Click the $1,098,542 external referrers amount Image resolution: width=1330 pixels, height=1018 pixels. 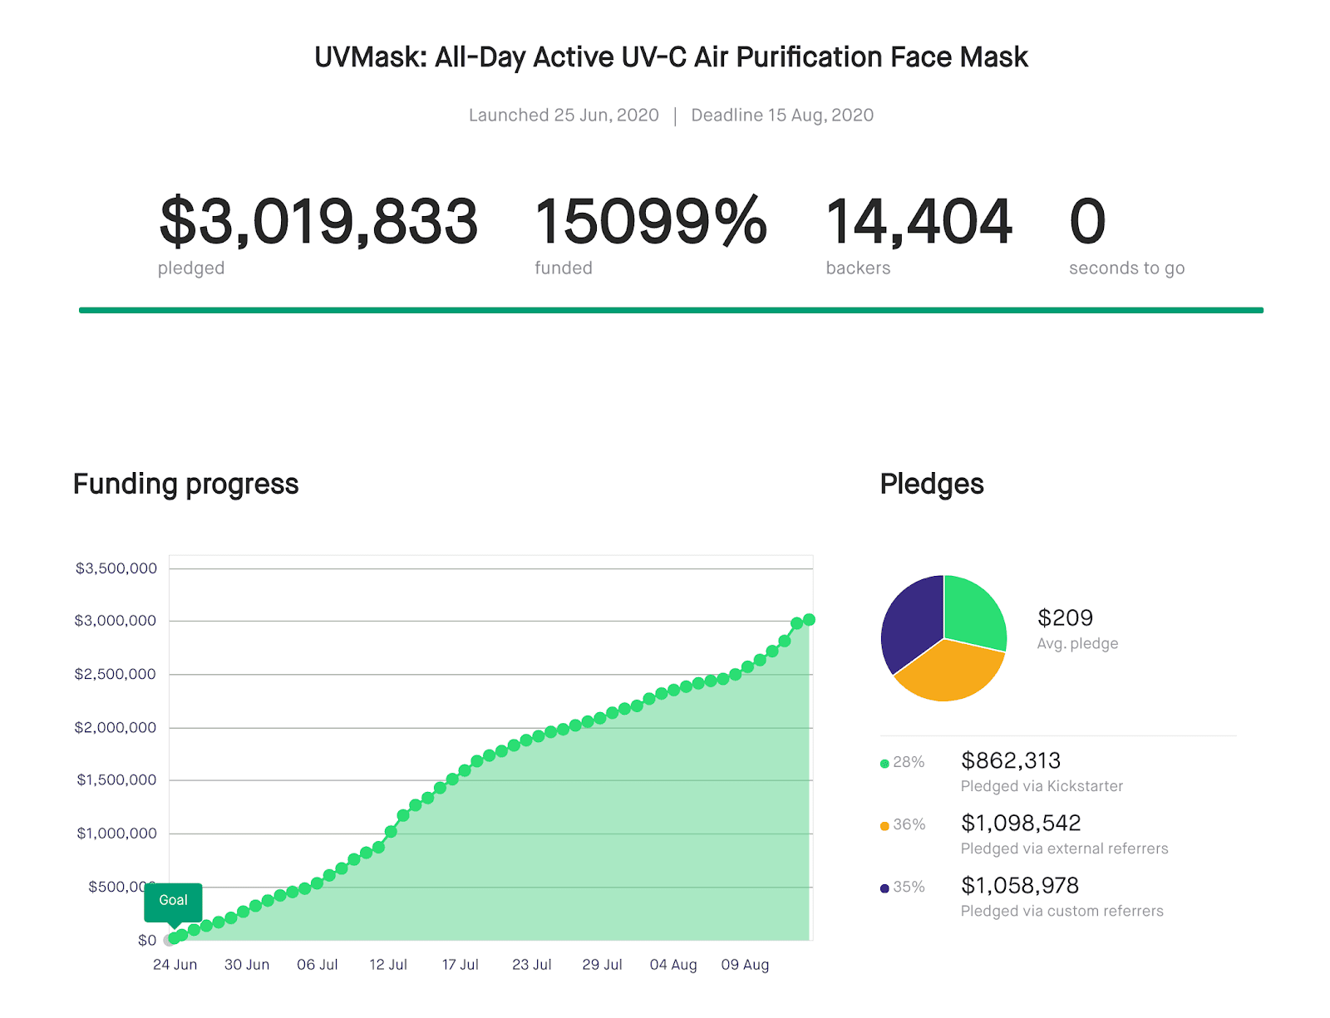pyautogui.click(x=1021, y=823)
